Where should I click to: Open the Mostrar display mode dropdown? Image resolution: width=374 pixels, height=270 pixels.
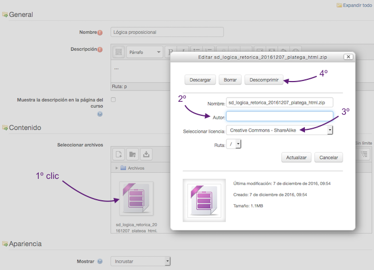[140, 262]
